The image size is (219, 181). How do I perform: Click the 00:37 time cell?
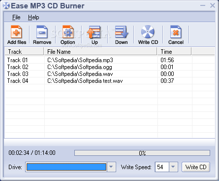167,81
